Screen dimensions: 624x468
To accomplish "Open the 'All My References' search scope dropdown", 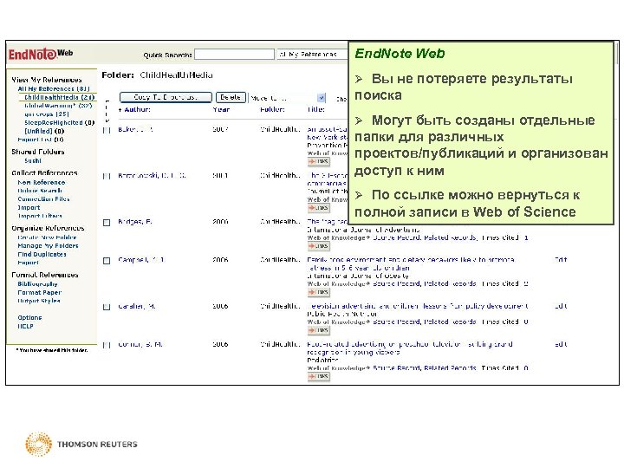I will (312, 54).
